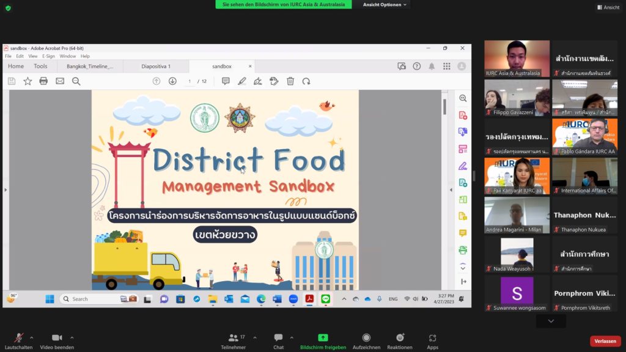Open the Teilnehmer participants panel
Image resolution: width=626 pixels, height=352 pixels.
point(233,338)
